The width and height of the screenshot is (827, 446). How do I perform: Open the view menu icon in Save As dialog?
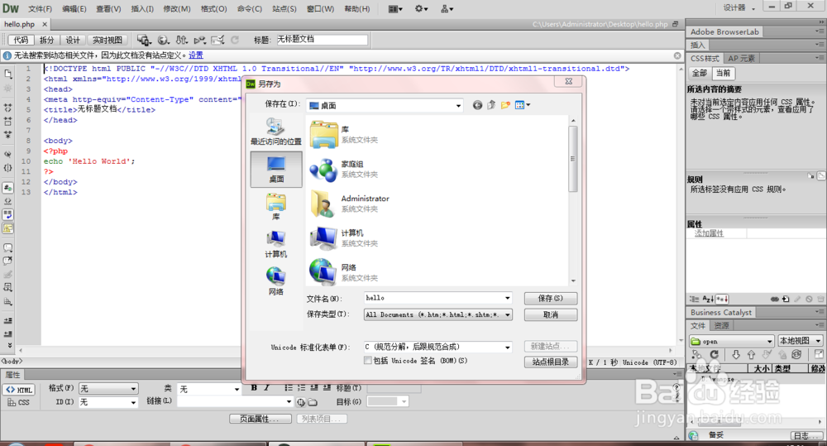[522, 105]
